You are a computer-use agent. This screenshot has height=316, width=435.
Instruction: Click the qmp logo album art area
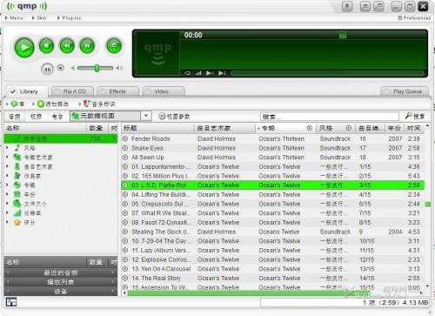[157, 53]
